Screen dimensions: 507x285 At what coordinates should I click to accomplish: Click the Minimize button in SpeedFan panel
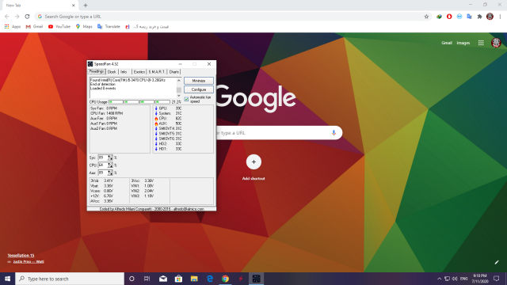pyautogui.click(x=199, y=81)
